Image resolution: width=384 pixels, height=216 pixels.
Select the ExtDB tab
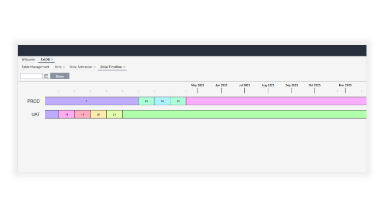pyautogui.click(x=45, y=60)
